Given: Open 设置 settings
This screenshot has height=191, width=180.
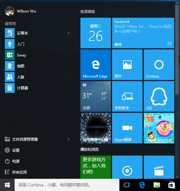Looking at the screenshot, I should coord(38,150).
